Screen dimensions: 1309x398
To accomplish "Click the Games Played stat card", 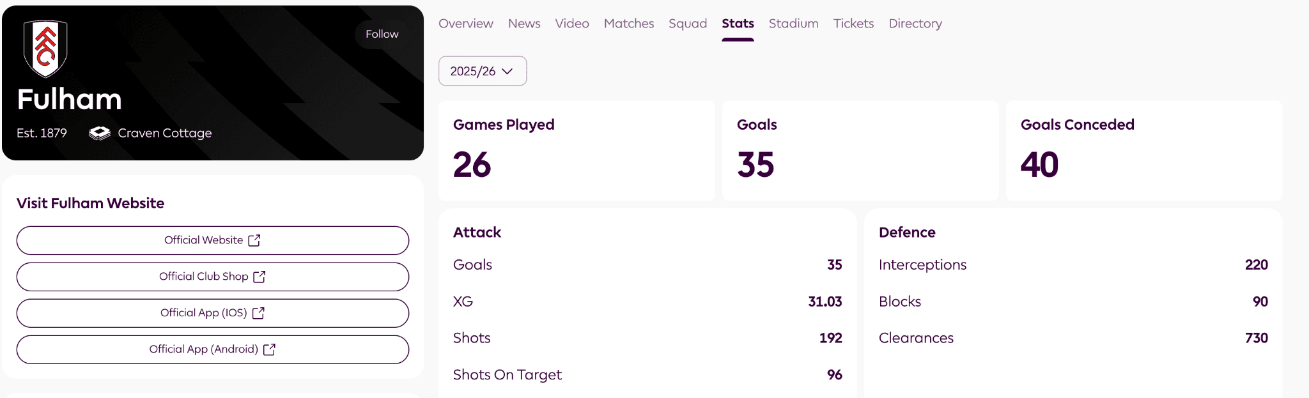I will [576, 151].
